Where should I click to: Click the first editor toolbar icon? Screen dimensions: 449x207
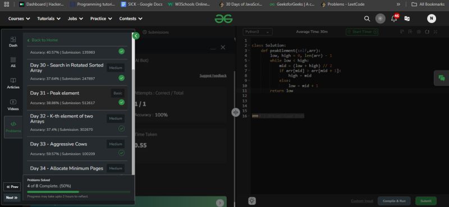(x=402, y=32)
